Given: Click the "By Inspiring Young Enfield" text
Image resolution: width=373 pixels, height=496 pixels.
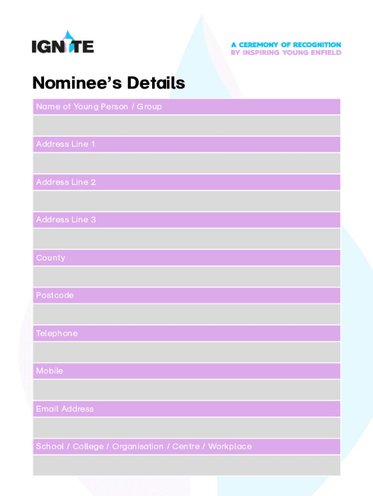Looking at the screenshot, I should tap(286, 53).
